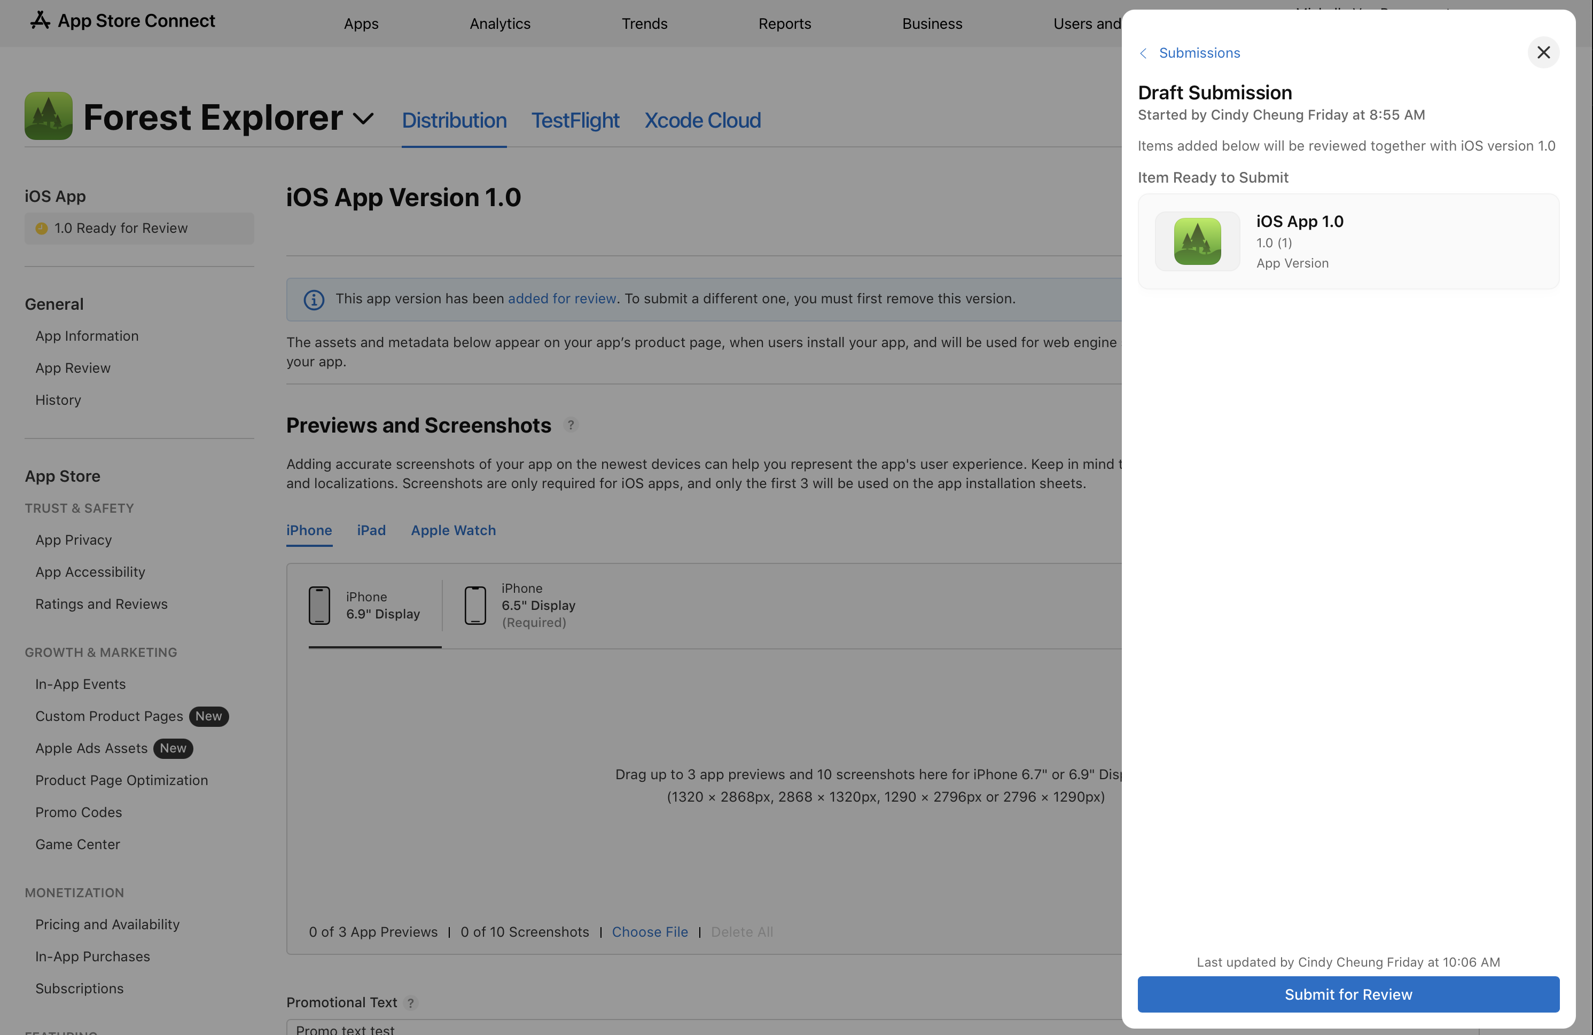Screen dimensions: 1593x1035
Task: Open help for Previews and Screenshots
Action: point(571,426)
